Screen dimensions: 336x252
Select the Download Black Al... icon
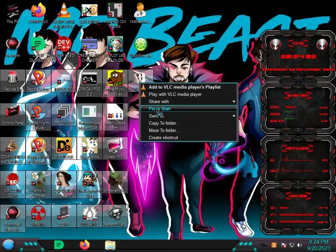pyautogui.click(x=13, y=218)
